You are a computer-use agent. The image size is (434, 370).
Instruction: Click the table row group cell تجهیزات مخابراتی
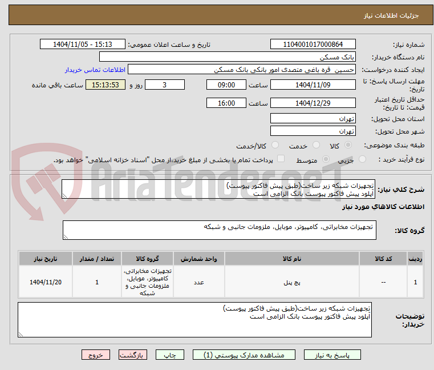click(x=147, y=282)
